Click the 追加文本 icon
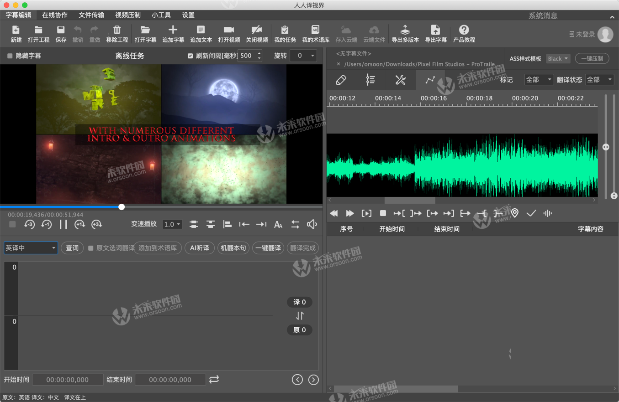The width and height of the screenshot is (619, 402). [201, 31]
